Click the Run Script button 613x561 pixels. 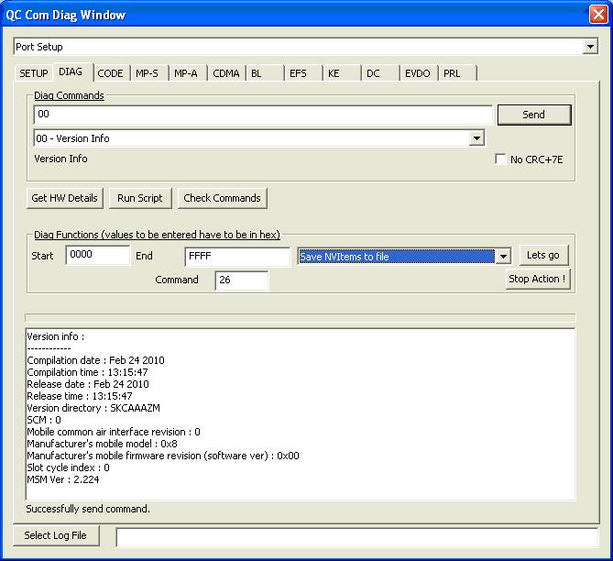140,198
